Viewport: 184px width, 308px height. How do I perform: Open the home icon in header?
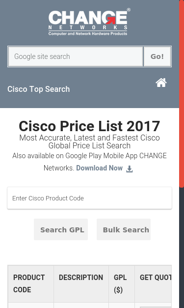coord(161,83)
